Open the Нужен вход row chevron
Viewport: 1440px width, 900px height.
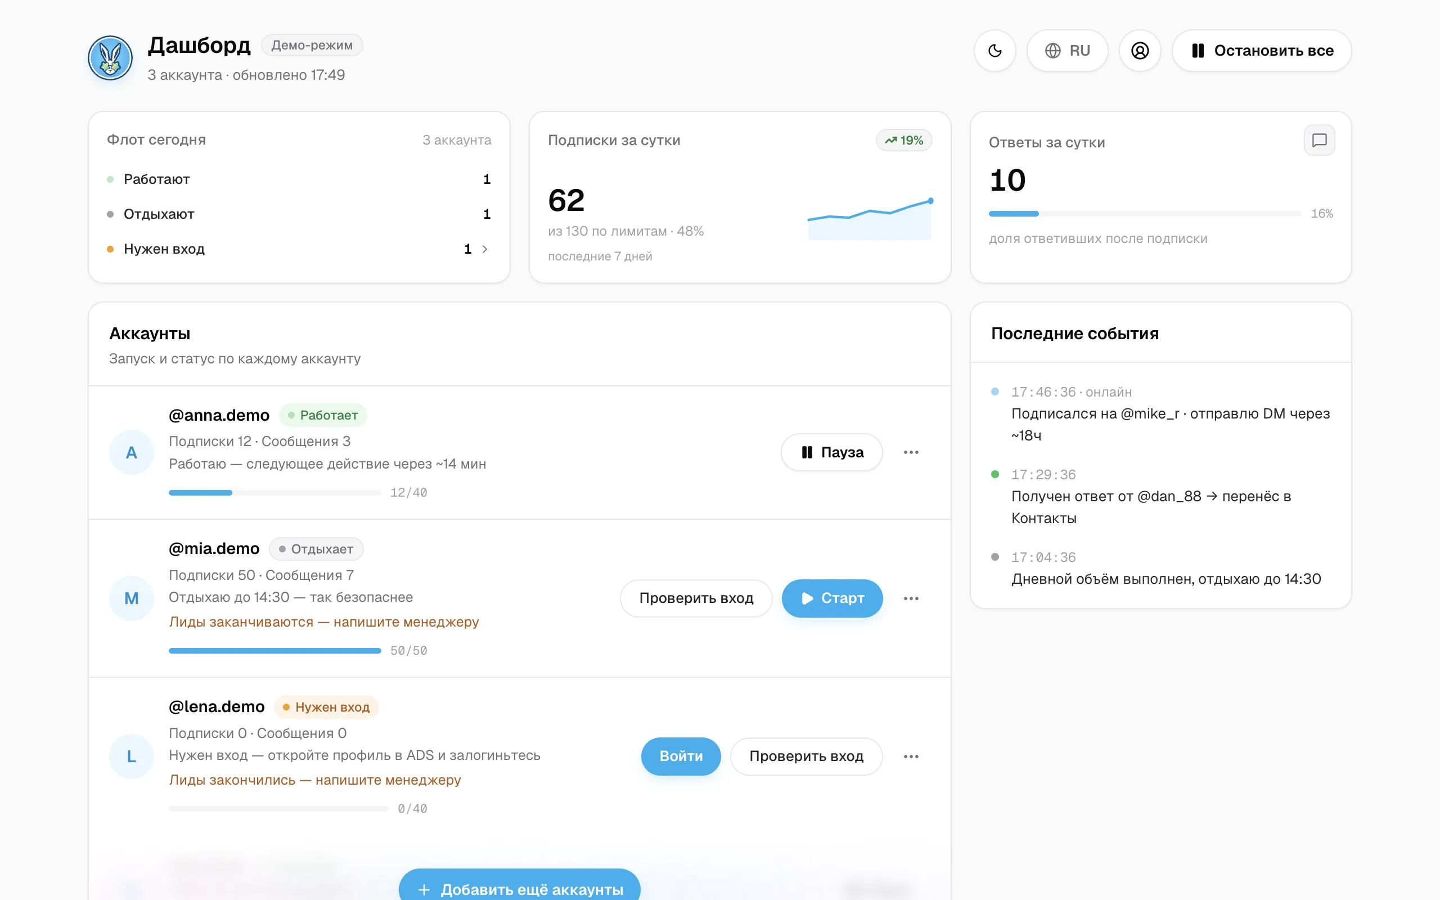pos(485,249)
